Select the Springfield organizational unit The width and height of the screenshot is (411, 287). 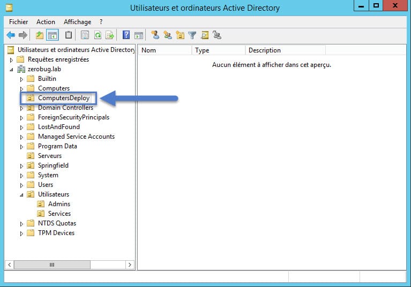coord(53,165)
